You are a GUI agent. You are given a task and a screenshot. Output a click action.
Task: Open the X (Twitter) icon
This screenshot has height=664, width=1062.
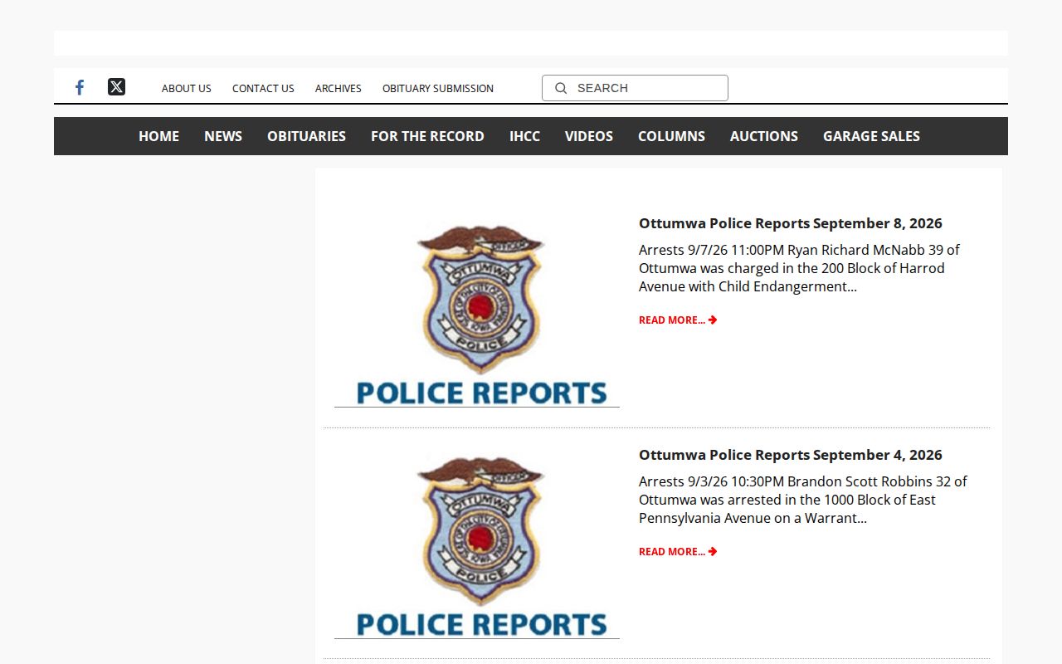coord(116,87)
